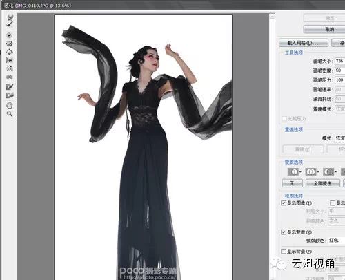Click the preview image of the dancer
Viewport: 345px width, 280px height.
tap(144, 147)
